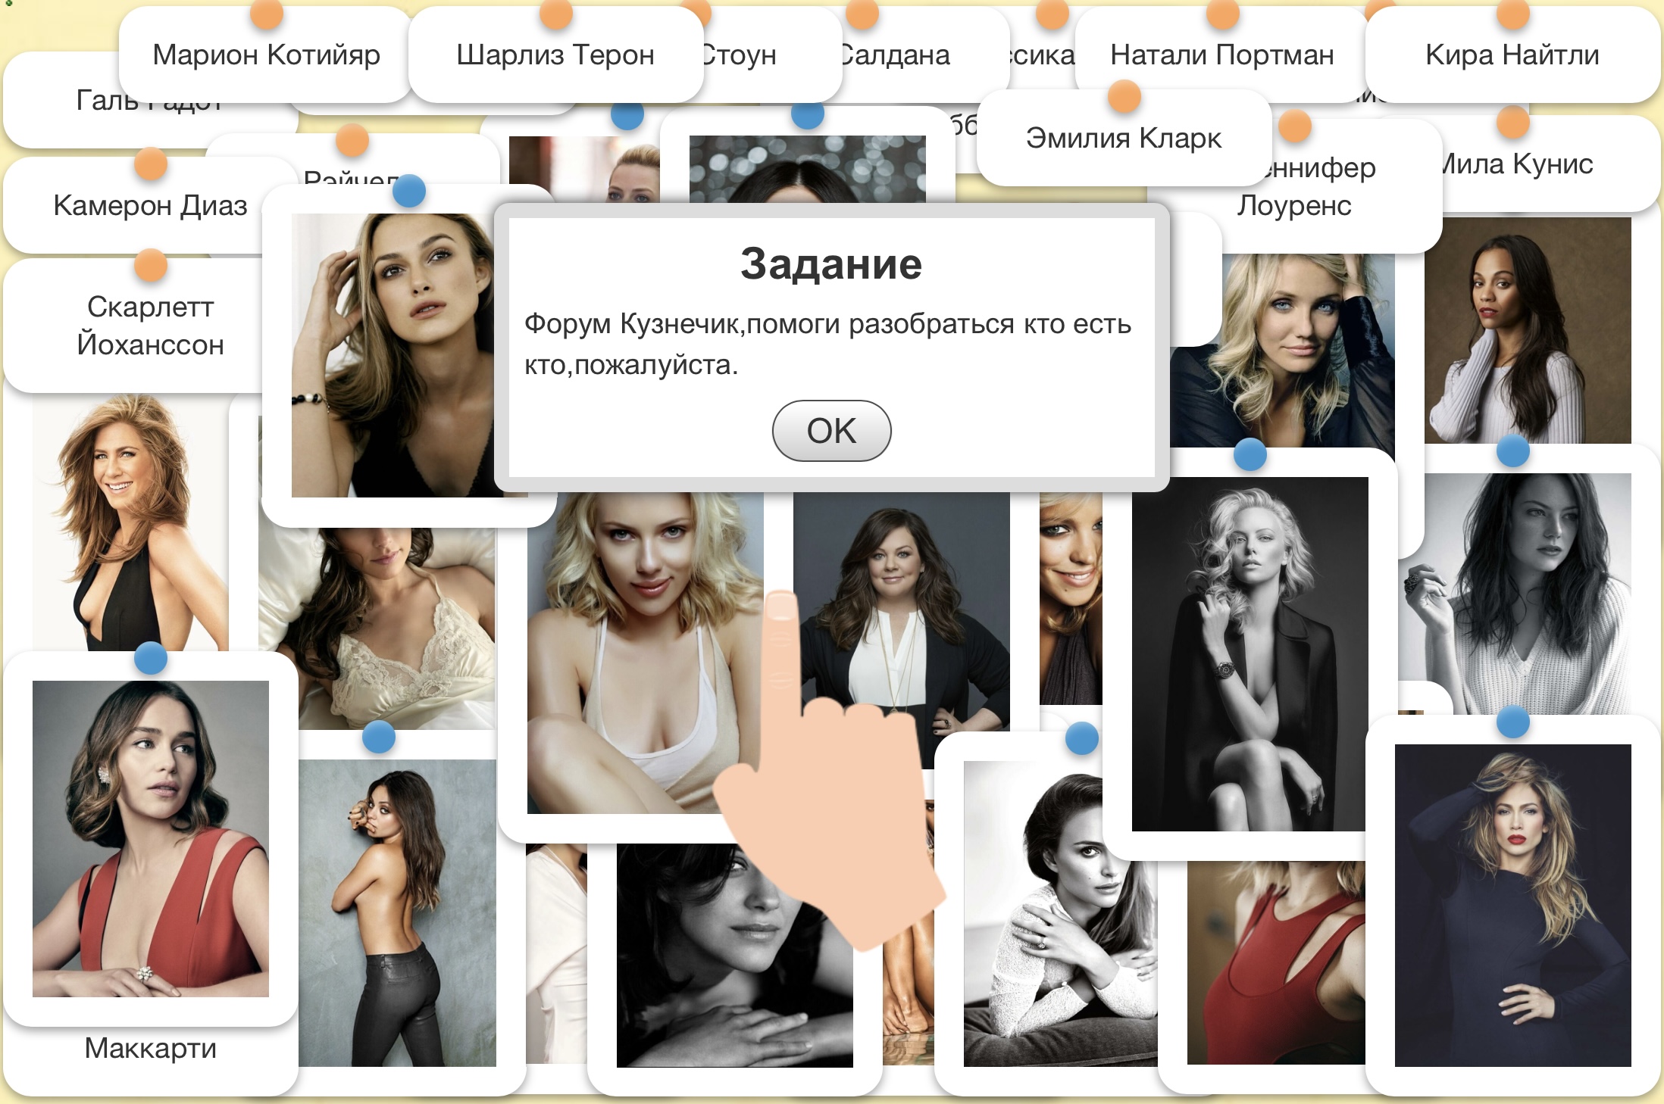Choose the Кира Найтли name label
The height and width of the screenshot is (1104, 1664).
[x=1512, y=55]
